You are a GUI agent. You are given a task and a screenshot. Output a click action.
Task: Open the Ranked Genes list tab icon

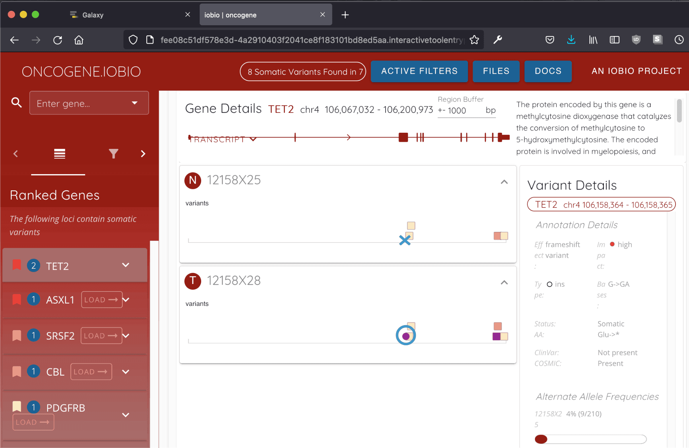pos(60,154)
